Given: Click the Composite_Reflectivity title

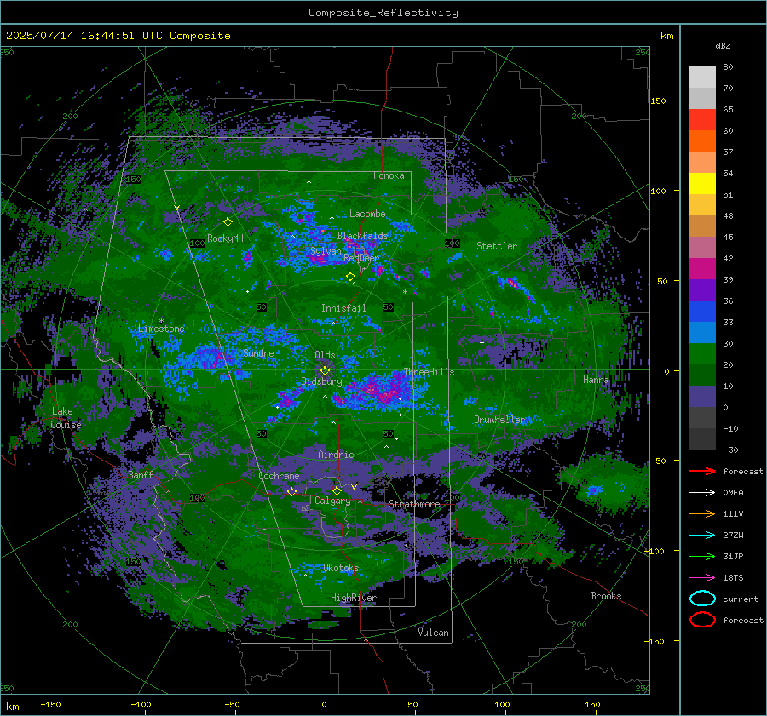Looking at the screenshot, I should [383, 13].
